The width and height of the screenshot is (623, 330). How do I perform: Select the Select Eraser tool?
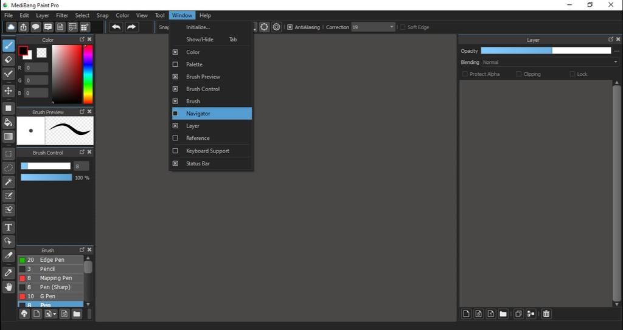click(9, 210)
